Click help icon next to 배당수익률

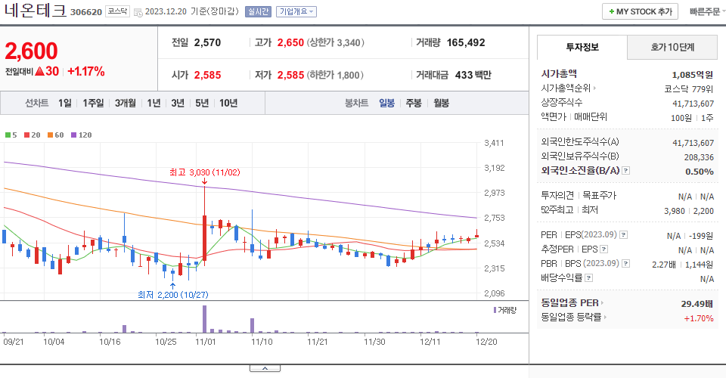click(x=588, y=278)
